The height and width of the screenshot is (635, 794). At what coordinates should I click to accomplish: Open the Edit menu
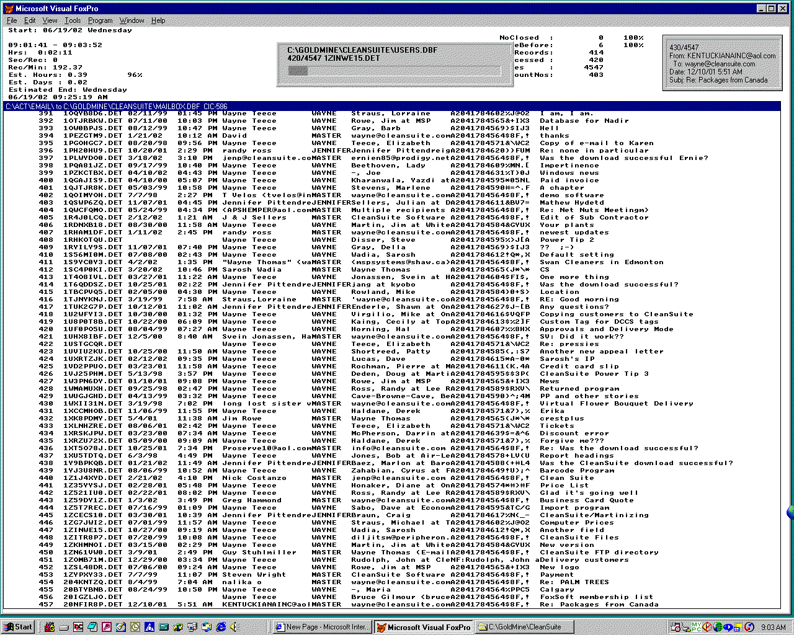[x=30, y=20]
